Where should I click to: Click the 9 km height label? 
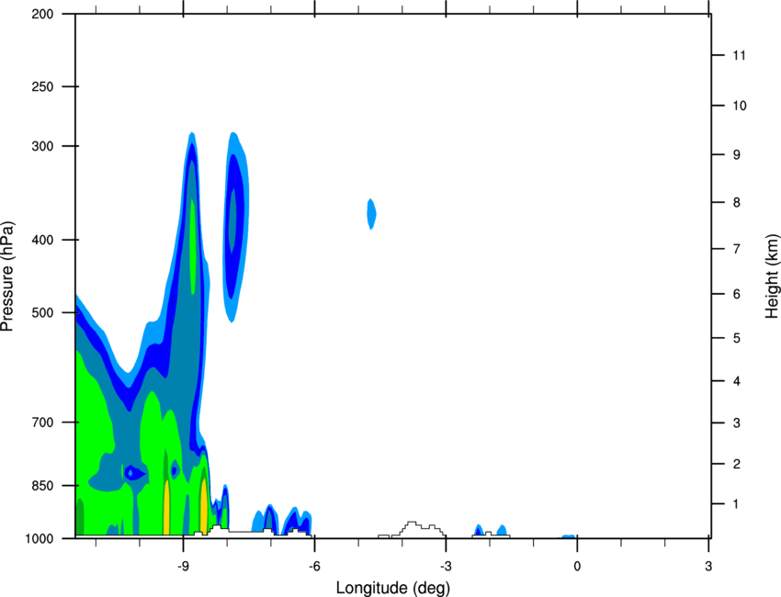[737, 155]
